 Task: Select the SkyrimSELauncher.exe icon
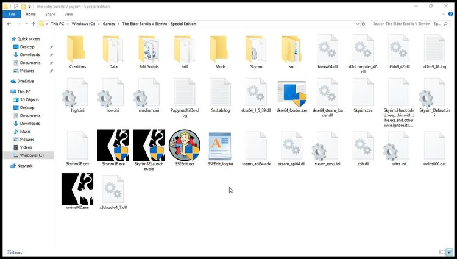click(149, 146)
